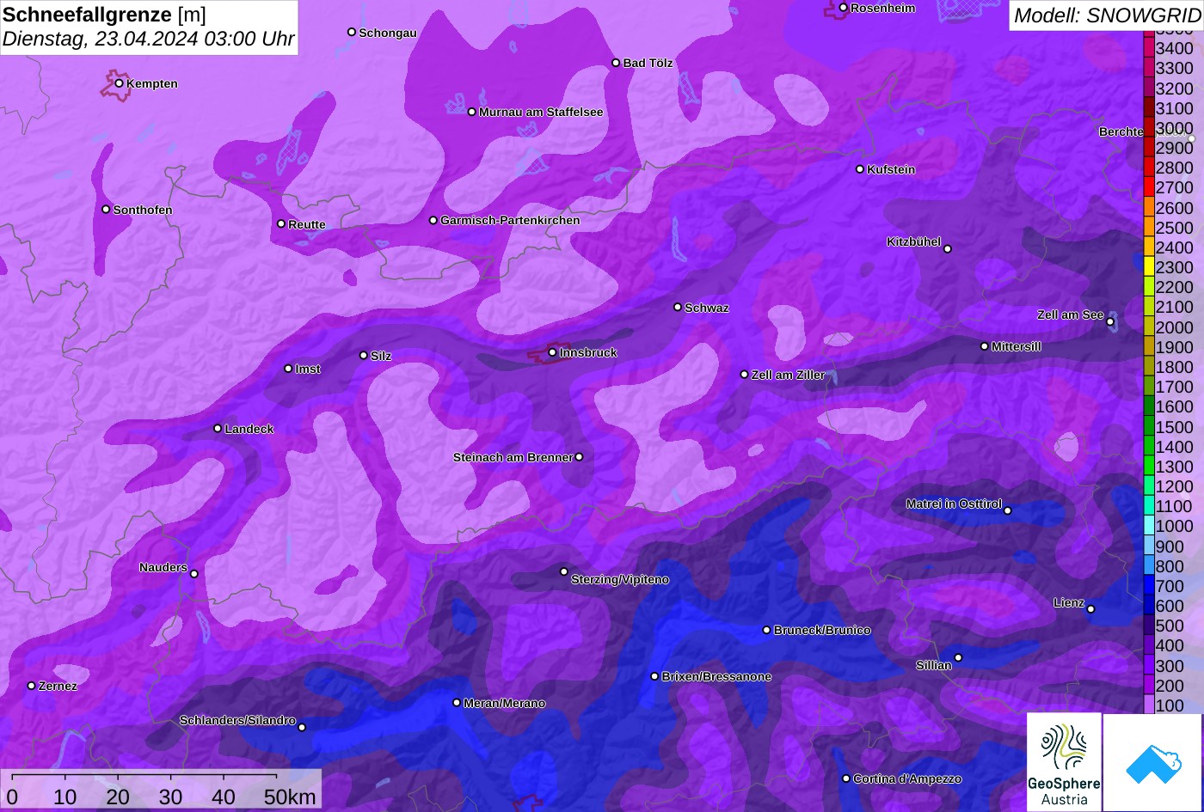
Task: Click the Schlanders/Silandro label
Action: pyautogui.click(x=237, y=720)
